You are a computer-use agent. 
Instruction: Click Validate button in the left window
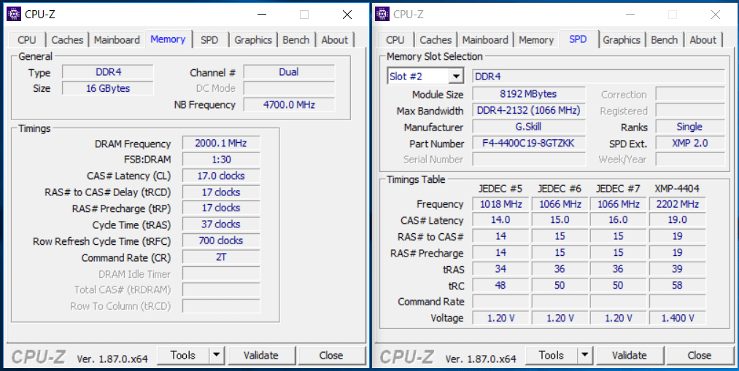pyautogui.click(x=261, y=356)
